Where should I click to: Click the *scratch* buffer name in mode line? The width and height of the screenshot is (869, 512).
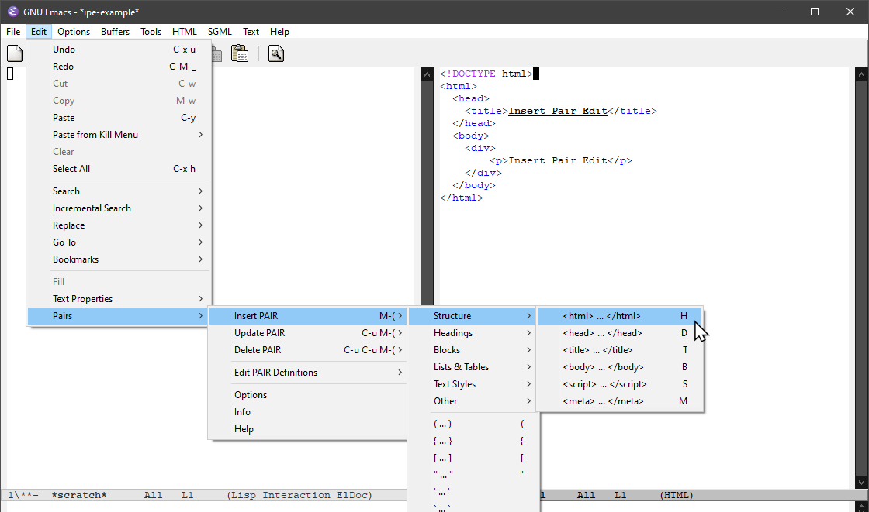pyautogui.click(x=78, y=495)
